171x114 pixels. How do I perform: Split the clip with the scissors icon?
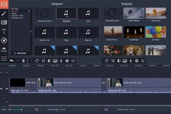tap(31, 61)
